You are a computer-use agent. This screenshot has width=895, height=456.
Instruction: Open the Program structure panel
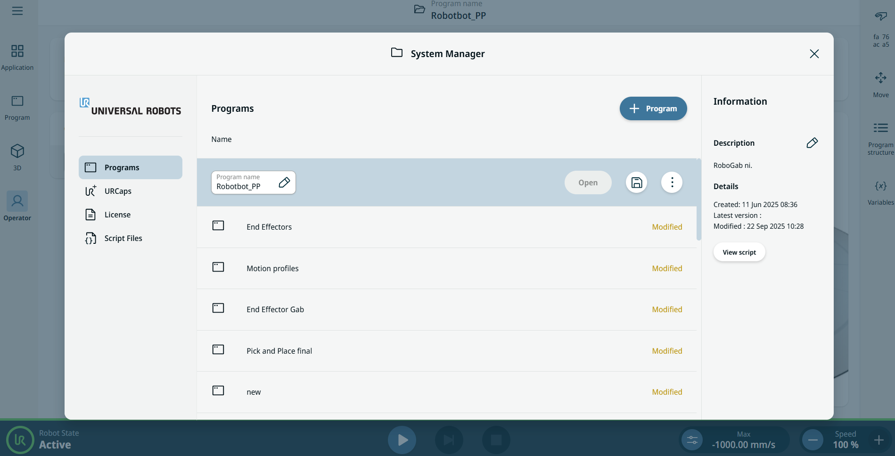coord(880,128)
